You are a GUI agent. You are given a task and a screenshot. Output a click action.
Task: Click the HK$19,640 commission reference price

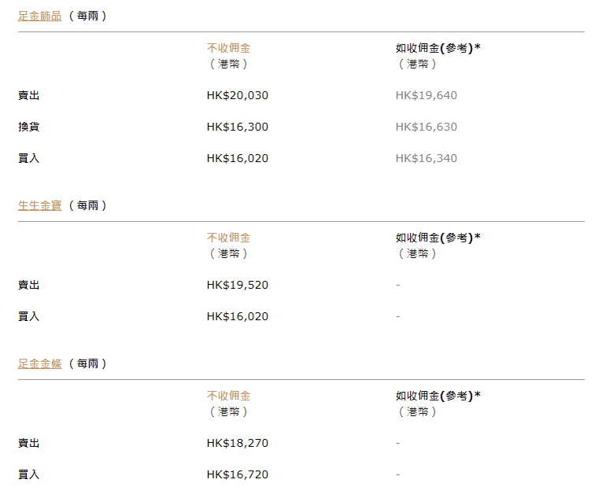(x=427, y=95)
